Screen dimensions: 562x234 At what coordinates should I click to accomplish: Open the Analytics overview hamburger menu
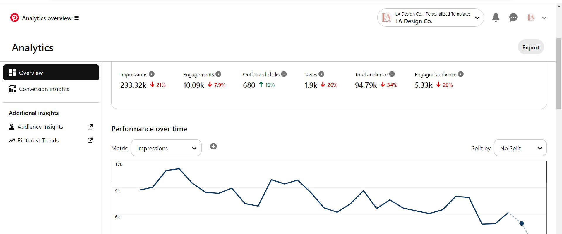point(76,18)
